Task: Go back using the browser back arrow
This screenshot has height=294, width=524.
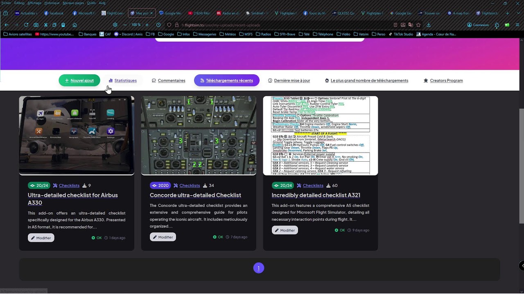Action: [7, 25]
